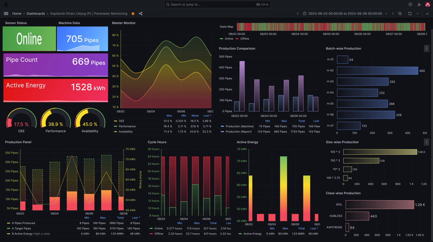Screen dimensions: 433x242
Task: Open the Size-wise Production panel menu
Action: tap(426, 142)
